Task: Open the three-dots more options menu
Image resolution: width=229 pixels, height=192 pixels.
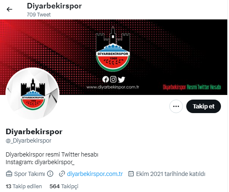Action: [x=176, y=106]
